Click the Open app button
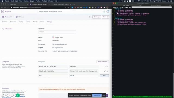Image resolution: width=174 pixels, height=98 pixels. tap(97, 17)
